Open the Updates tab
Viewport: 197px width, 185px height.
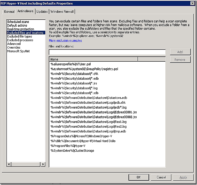(42, 12)
